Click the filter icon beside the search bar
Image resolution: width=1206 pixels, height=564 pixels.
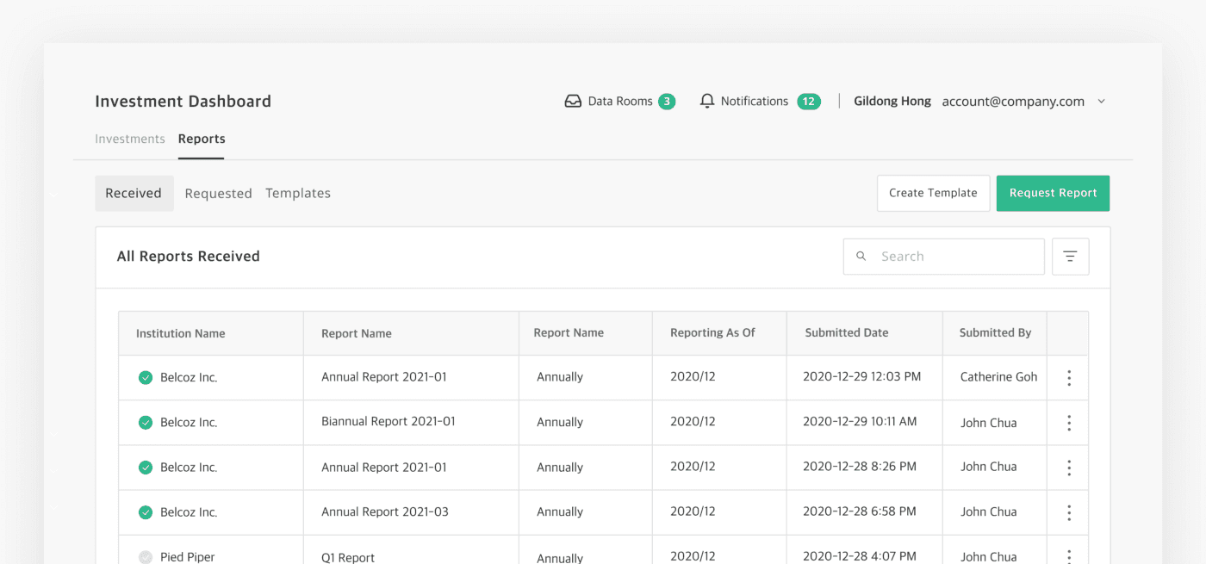(x=1070, y=256)
